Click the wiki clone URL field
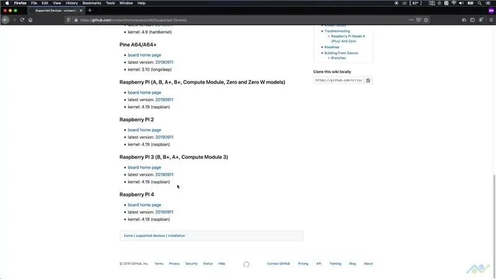 click(x=339, y=81)
